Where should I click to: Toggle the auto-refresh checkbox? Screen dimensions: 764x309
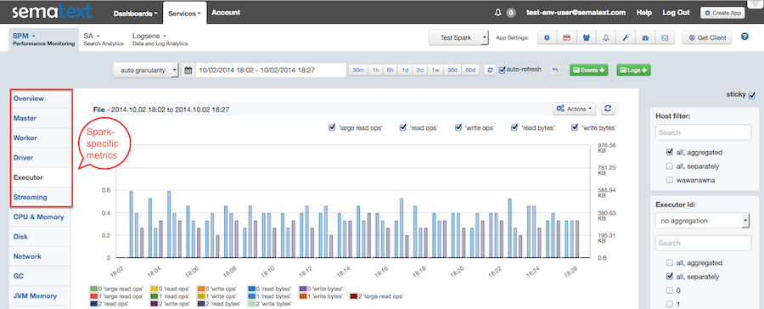pyautogui.click(x=503, y=70)
